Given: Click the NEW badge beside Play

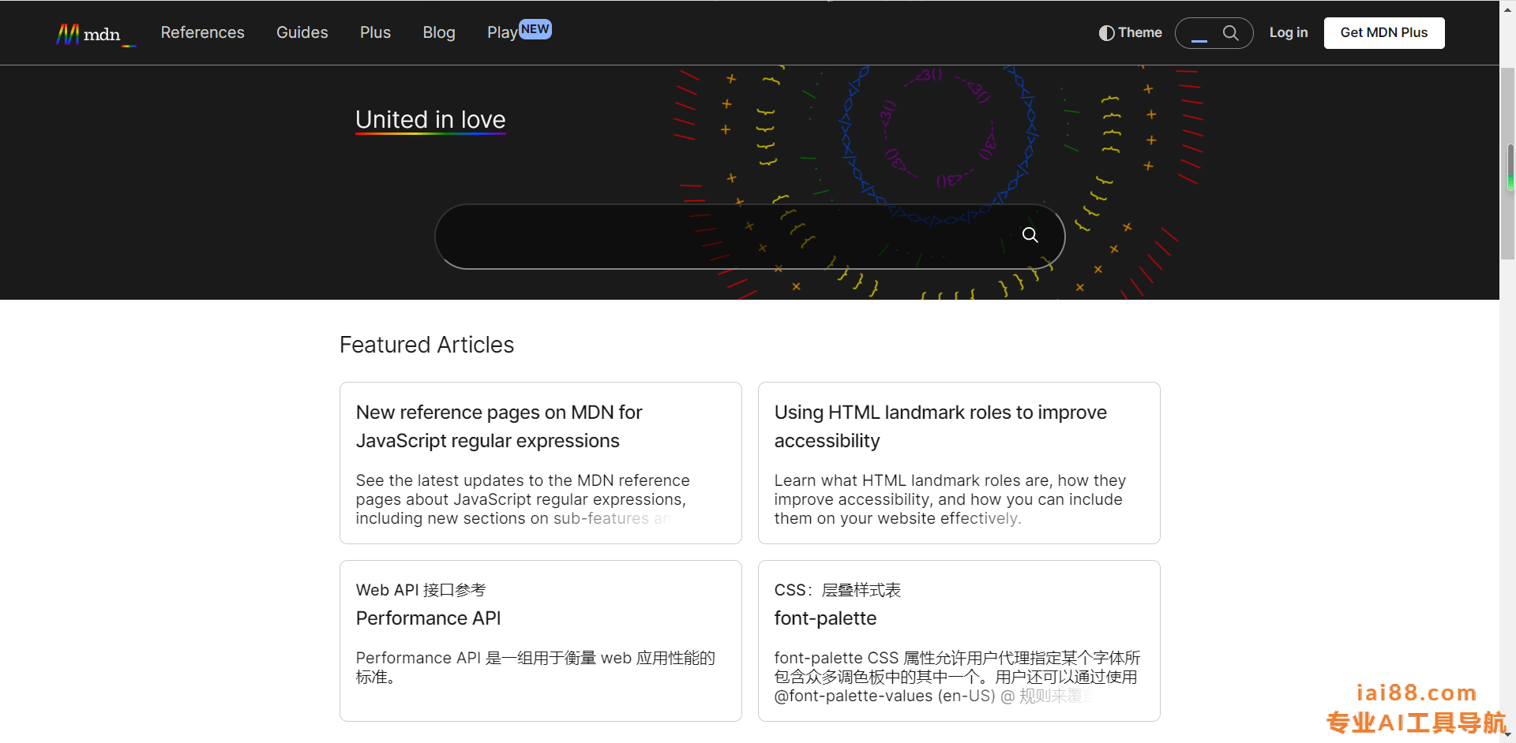Looking at the screenshot, I should point(535,29).
